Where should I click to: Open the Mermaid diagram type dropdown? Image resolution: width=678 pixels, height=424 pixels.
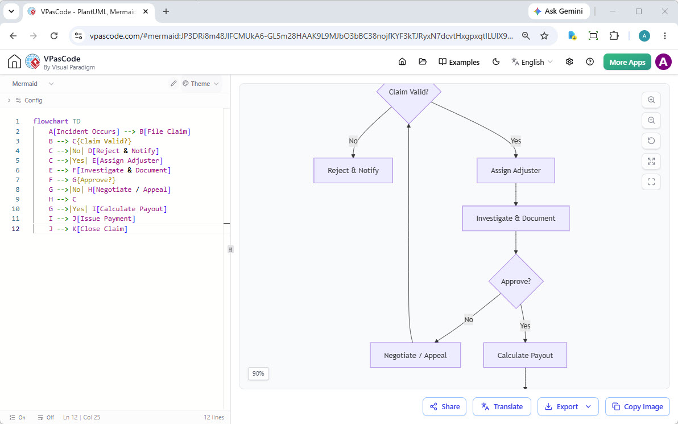33,84
